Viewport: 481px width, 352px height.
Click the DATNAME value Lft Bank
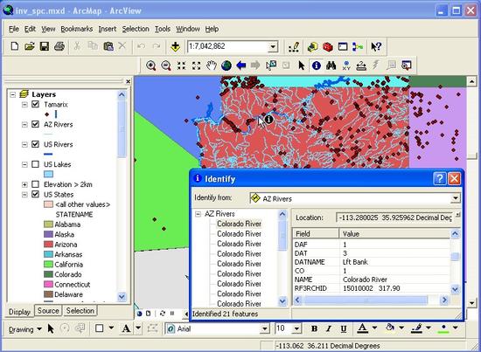click(x=355, y=262)
